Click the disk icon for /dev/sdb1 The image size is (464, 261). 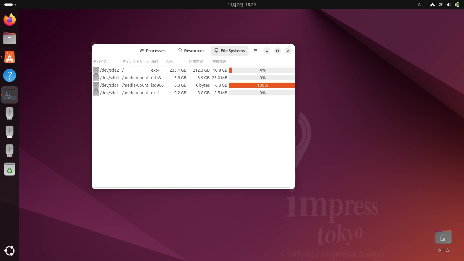96,78
